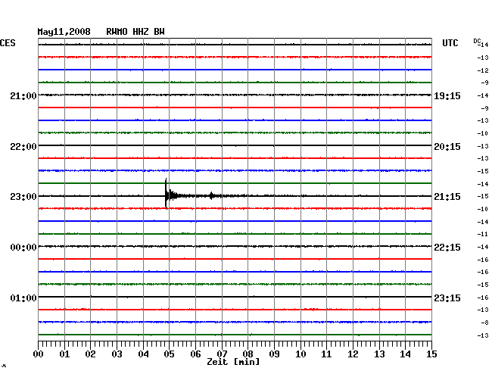Click the 21:15 UTC time label

click(447, 197)
